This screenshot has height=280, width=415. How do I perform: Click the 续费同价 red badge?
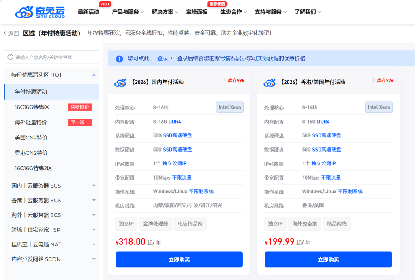click(x=79, y=107)
